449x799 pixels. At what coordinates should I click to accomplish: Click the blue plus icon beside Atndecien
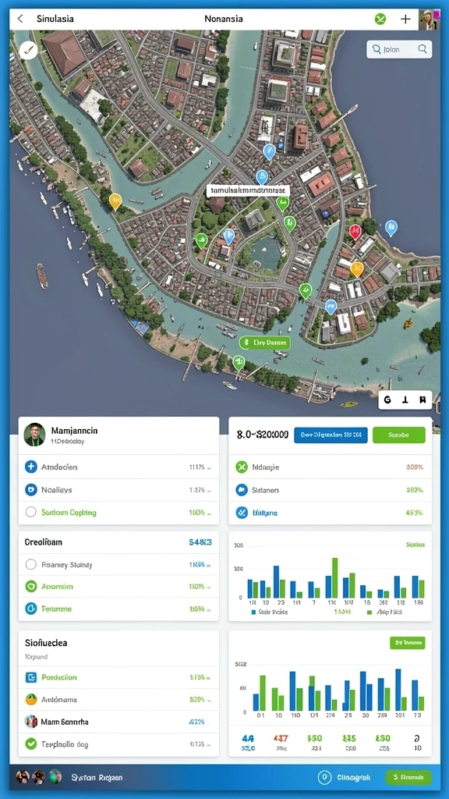(31, 467)
